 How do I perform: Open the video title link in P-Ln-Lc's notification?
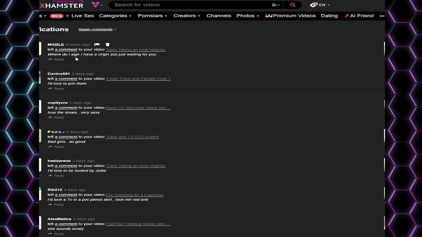[x=133, y=137]
